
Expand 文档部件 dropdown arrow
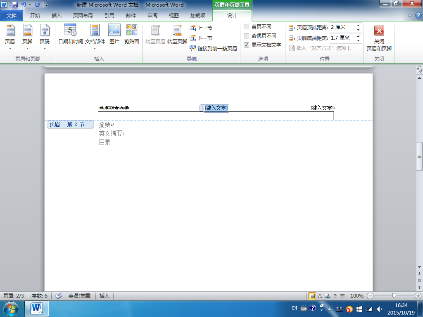coord(95,49)
